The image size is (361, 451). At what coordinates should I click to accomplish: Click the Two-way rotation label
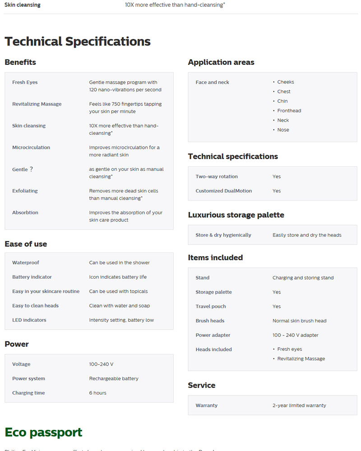tap(217, 176)
